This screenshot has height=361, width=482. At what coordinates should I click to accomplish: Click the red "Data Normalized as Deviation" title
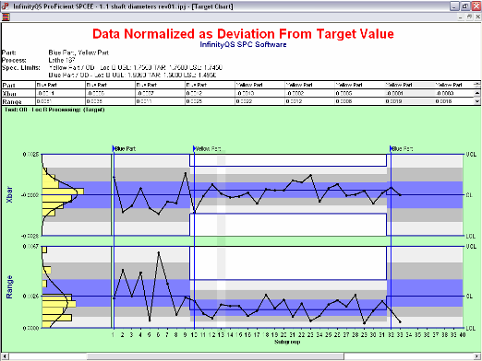click(x=243, y=33)
